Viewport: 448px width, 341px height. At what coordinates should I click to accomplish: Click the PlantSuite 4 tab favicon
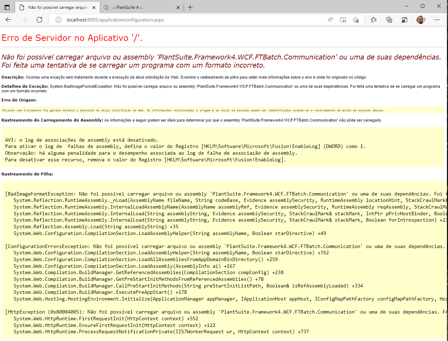[106, 7]
